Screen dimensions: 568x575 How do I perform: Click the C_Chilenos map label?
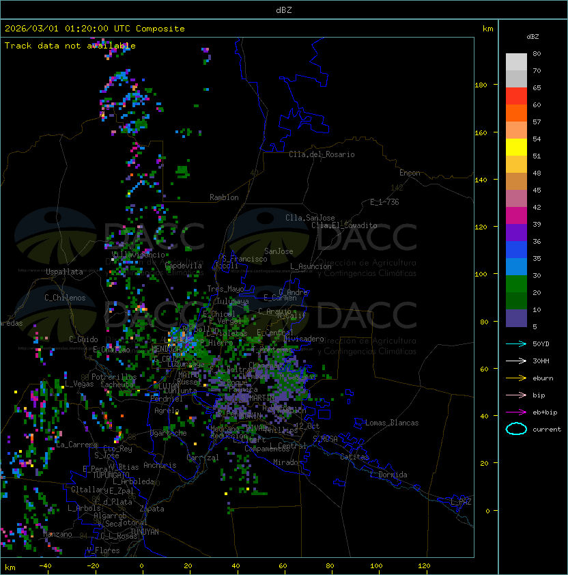click(65, 298)
